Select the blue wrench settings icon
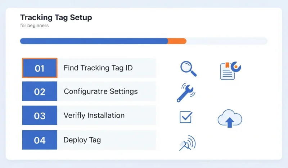 (x=185, y=92)
